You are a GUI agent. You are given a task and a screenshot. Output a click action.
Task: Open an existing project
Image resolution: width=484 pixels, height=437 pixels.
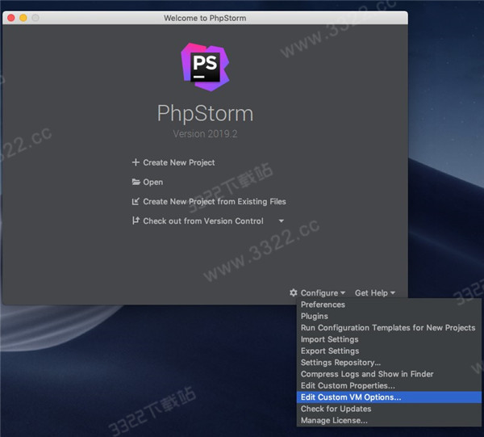pos(152,182)
